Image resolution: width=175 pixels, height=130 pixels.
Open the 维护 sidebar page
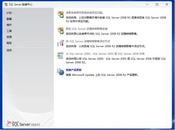click(x=9, y=25)
